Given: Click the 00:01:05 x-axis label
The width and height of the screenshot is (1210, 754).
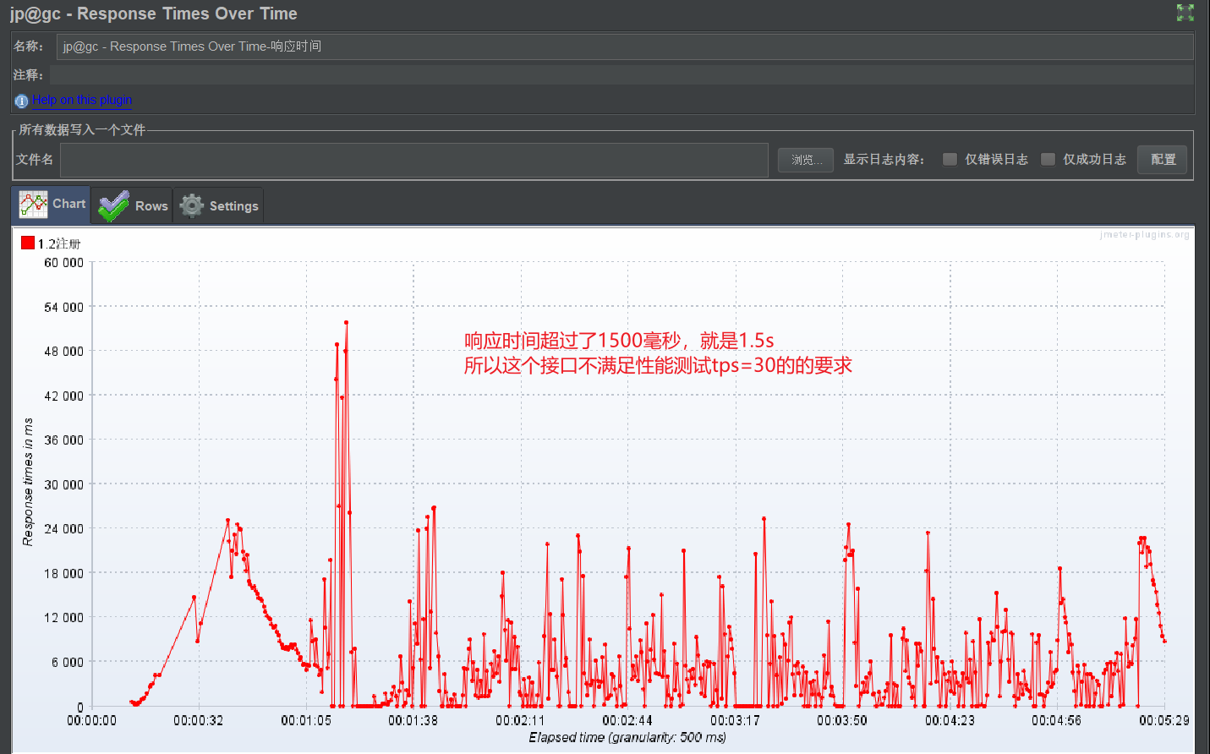Looking at the screenshot, I should click(x=306, y=720).
